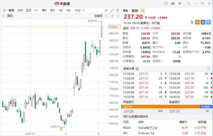Open dropdown arrow next to 15分
This screenshot has height=136, width=213.
83,10
